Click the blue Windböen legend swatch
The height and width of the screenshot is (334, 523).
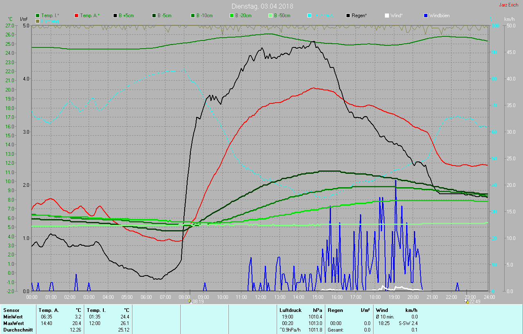click(426, 16)
